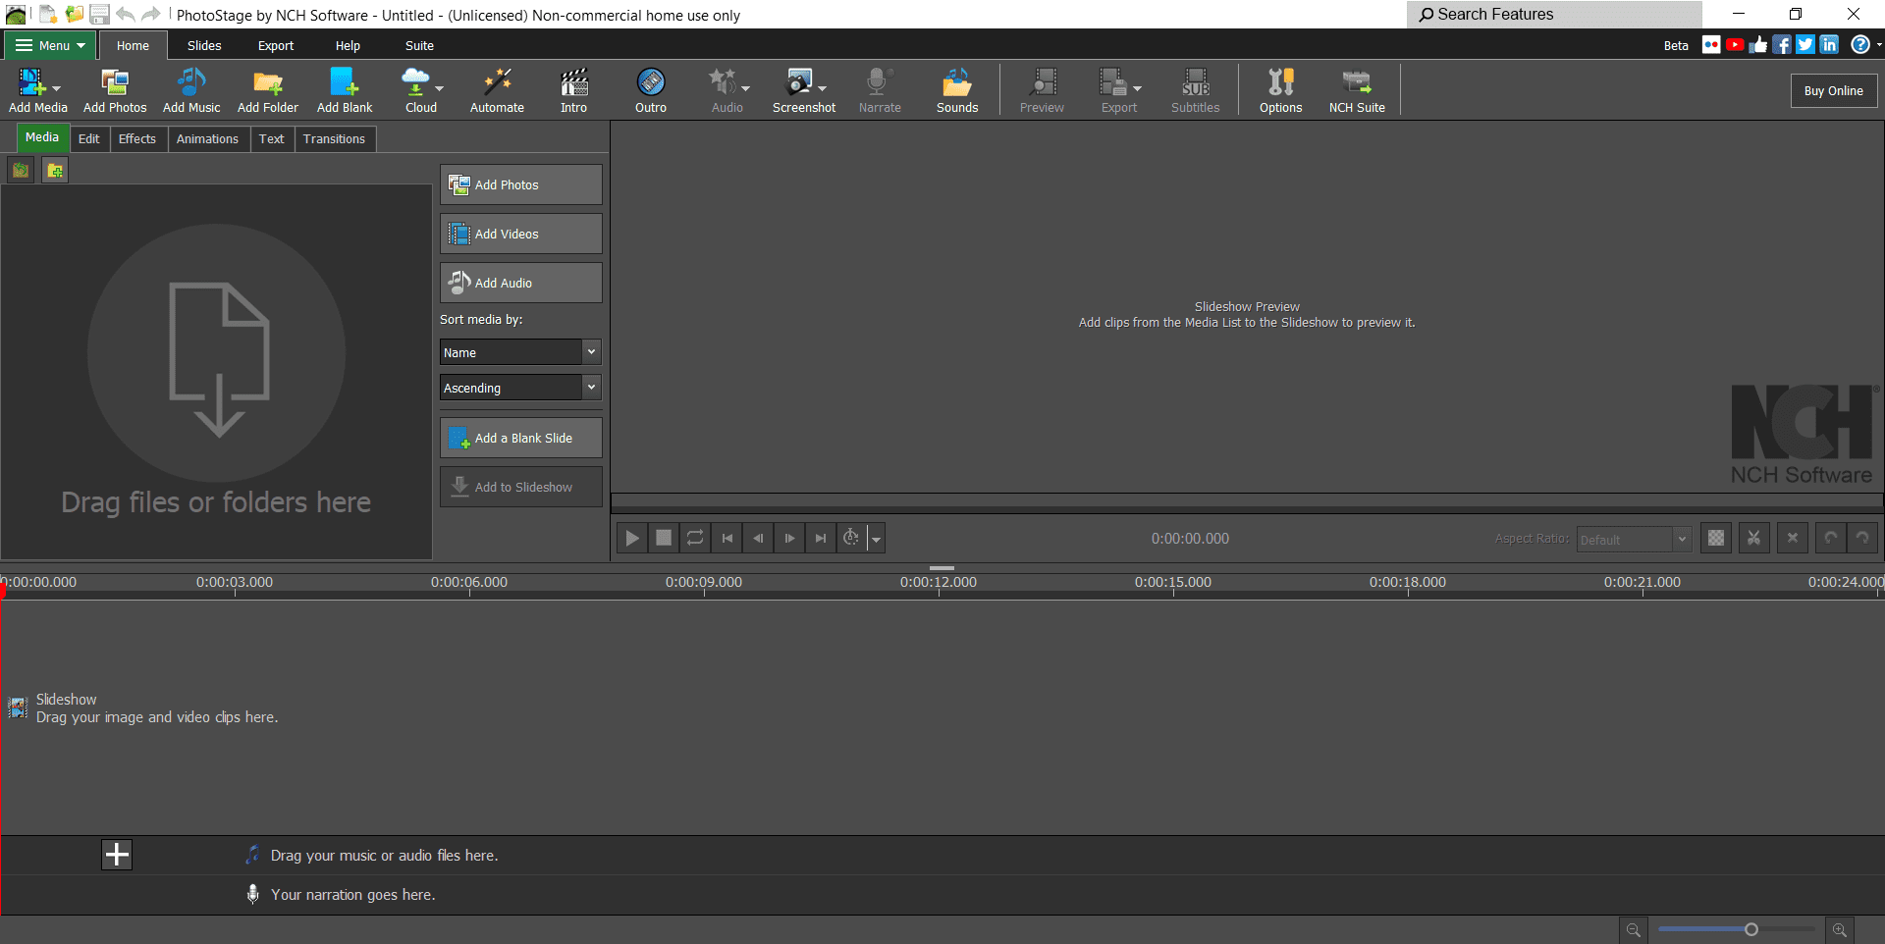The image size is (1885, 944).
Task: Click the Add Music toolbar icon
Action: (x=191, y=90)
